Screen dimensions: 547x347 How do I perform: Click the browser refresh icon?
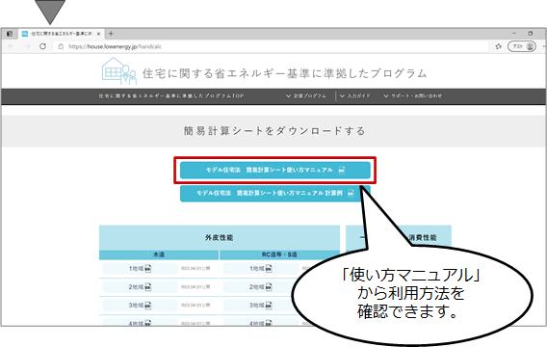(42, 46)
